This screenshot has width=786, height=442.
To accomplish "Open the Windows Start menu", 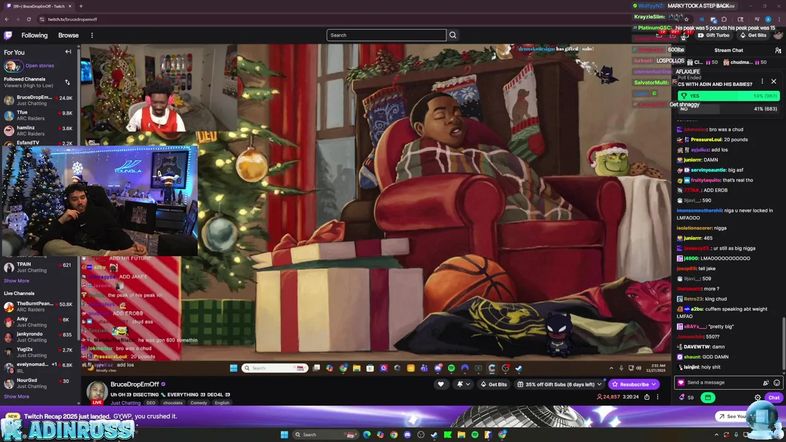I will pyautogui.click(x=284, y=435).
